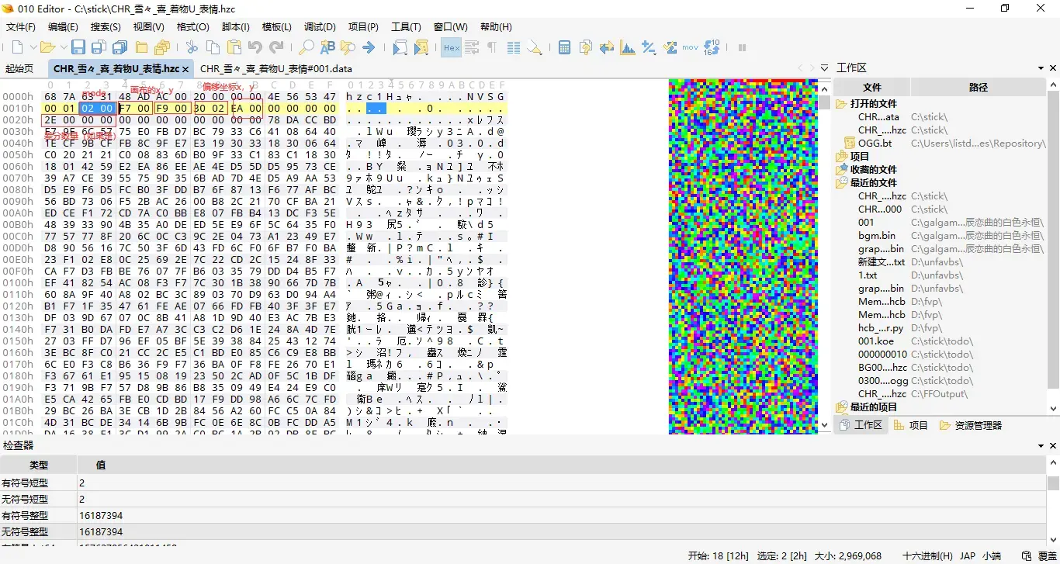Image resolution: width=1060 pixels, height=564 pixels.
Task: Click the Cut scissors icon
Action: pos(192,48)
